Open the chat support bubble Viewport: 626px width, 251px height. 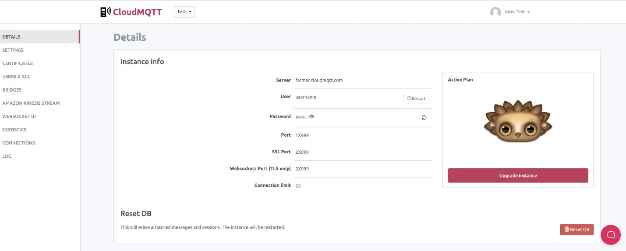click(x=611, y=235)
